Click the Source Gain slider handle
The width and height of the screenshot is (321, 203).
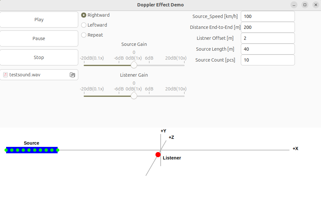coord(134,65)
